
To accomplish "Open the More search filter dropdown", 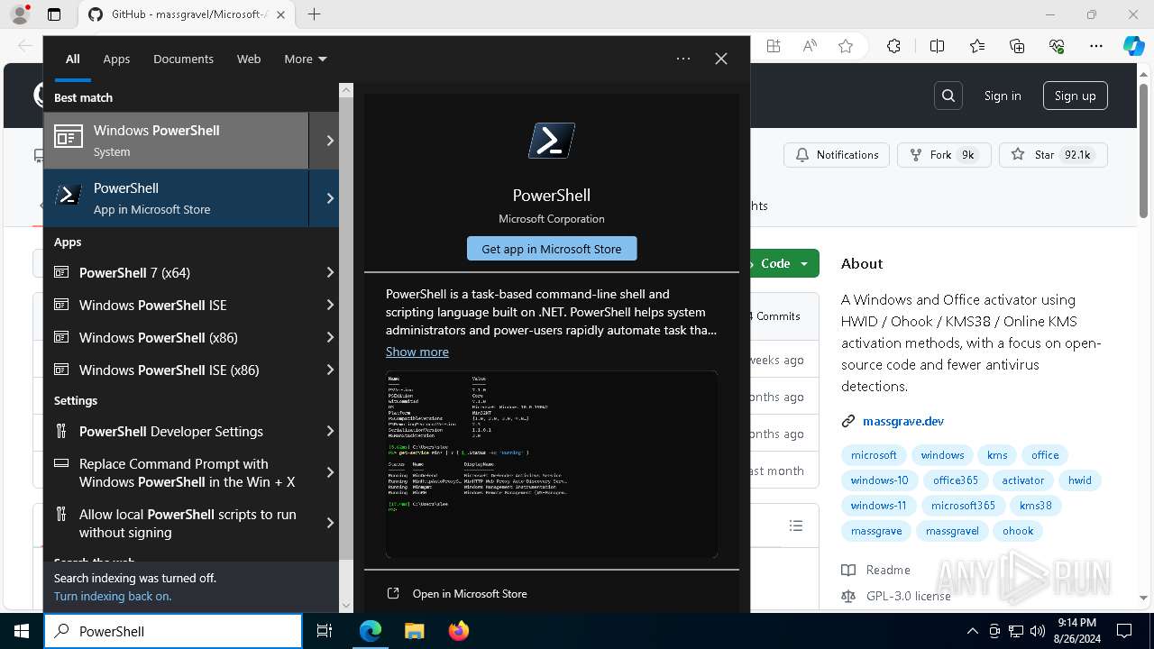I will pos(306,59).
